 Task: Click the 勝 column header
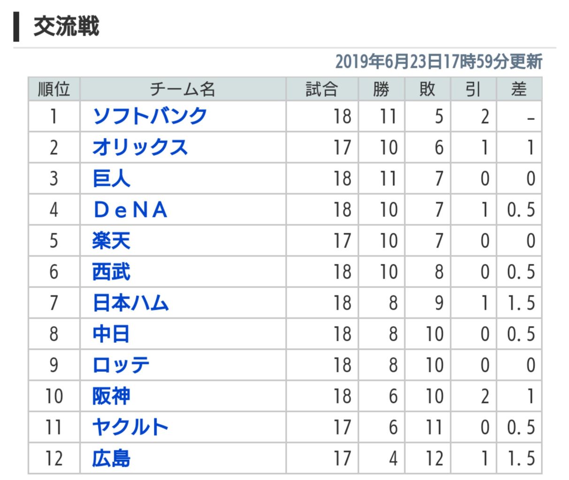[381, 89]
